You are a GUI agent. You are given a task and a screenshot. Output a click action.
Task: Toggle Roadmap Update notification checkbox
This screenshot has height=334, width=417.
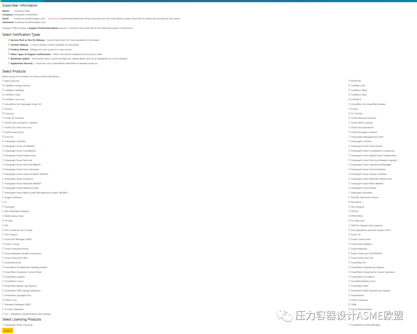coord(9,59)
